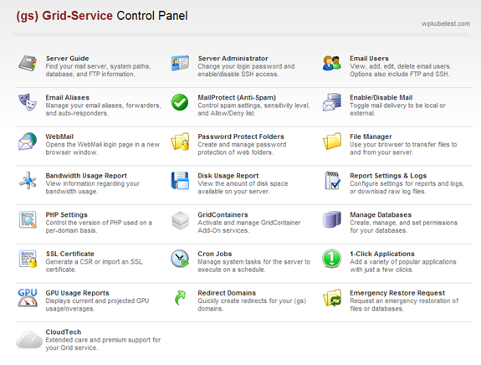Open the WebMail globe envelope icon

(x=28, y=141)
